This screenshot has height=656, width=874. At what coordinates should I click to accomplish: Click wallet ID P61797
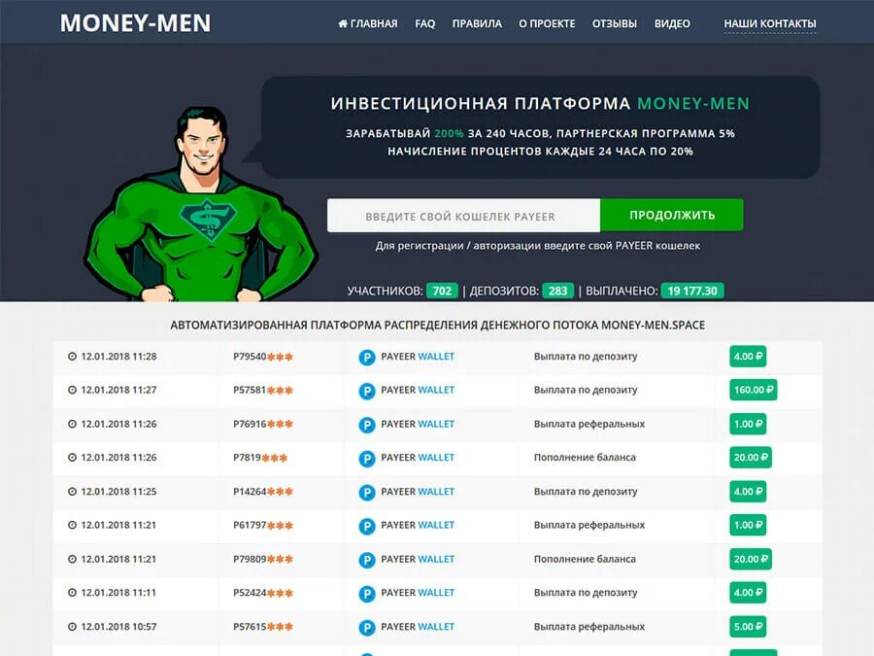(263, 525)
